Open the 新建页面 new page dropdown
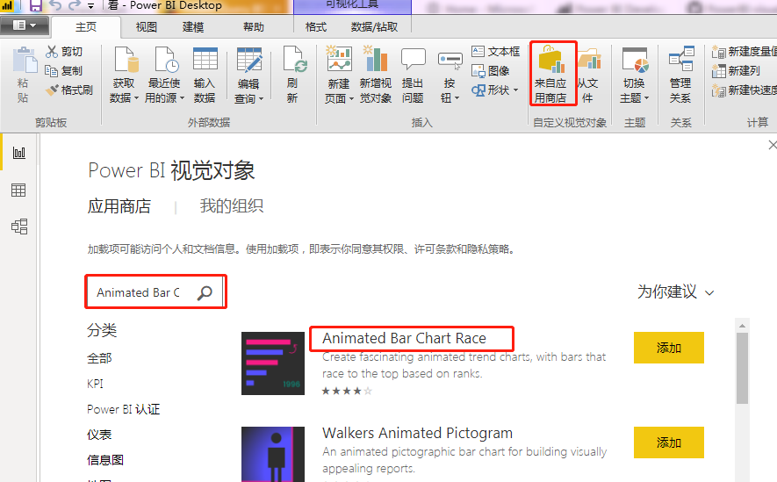 pyautogui.click(x=339, y=75)
